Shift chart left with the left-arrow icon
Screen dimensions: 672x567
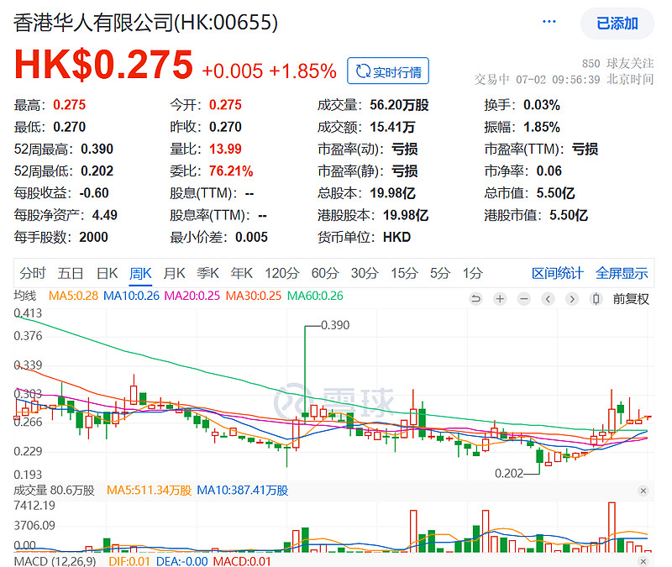point(548,298)
